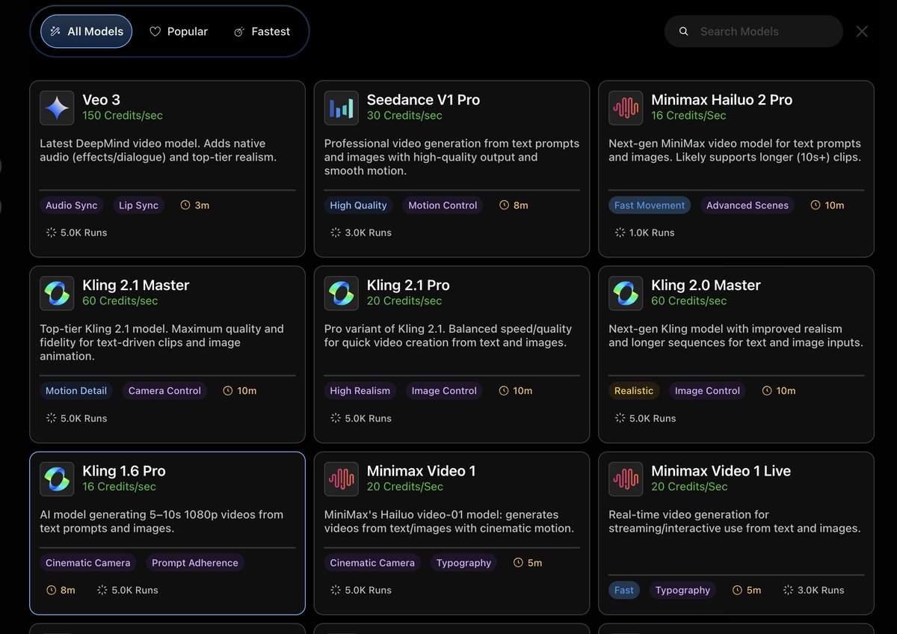Click the Minimax Hailuo 2 Pro logo icon
The image size is (897, 634).
click(626, 108)
